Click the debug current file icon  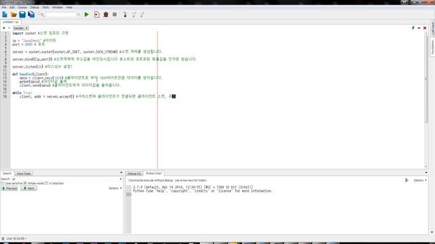pyautogui.click(x=97, y=14)
